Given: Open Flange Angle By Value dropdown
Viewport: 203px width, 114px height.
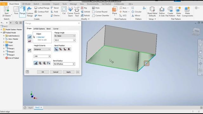Looking at the screenshot, I should [65, 36].
